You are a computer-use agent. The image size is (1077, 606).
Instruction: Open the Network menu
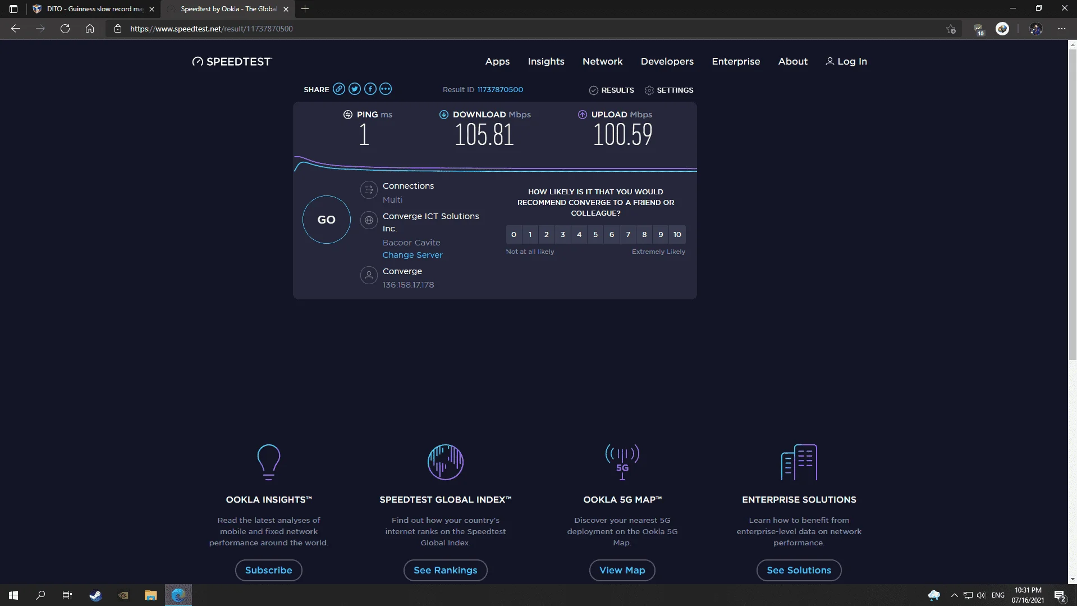point(603,61)
